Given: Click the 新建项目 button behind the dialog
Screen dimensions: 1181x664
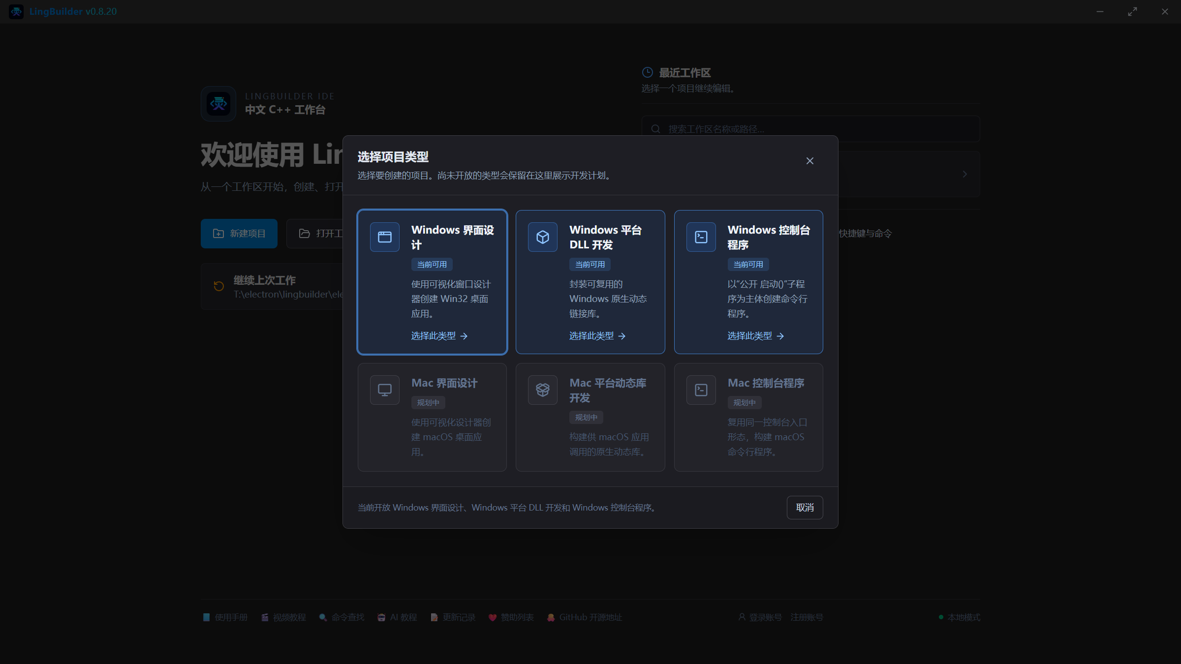Looking at the screenshot, I should tap(239, 233).
